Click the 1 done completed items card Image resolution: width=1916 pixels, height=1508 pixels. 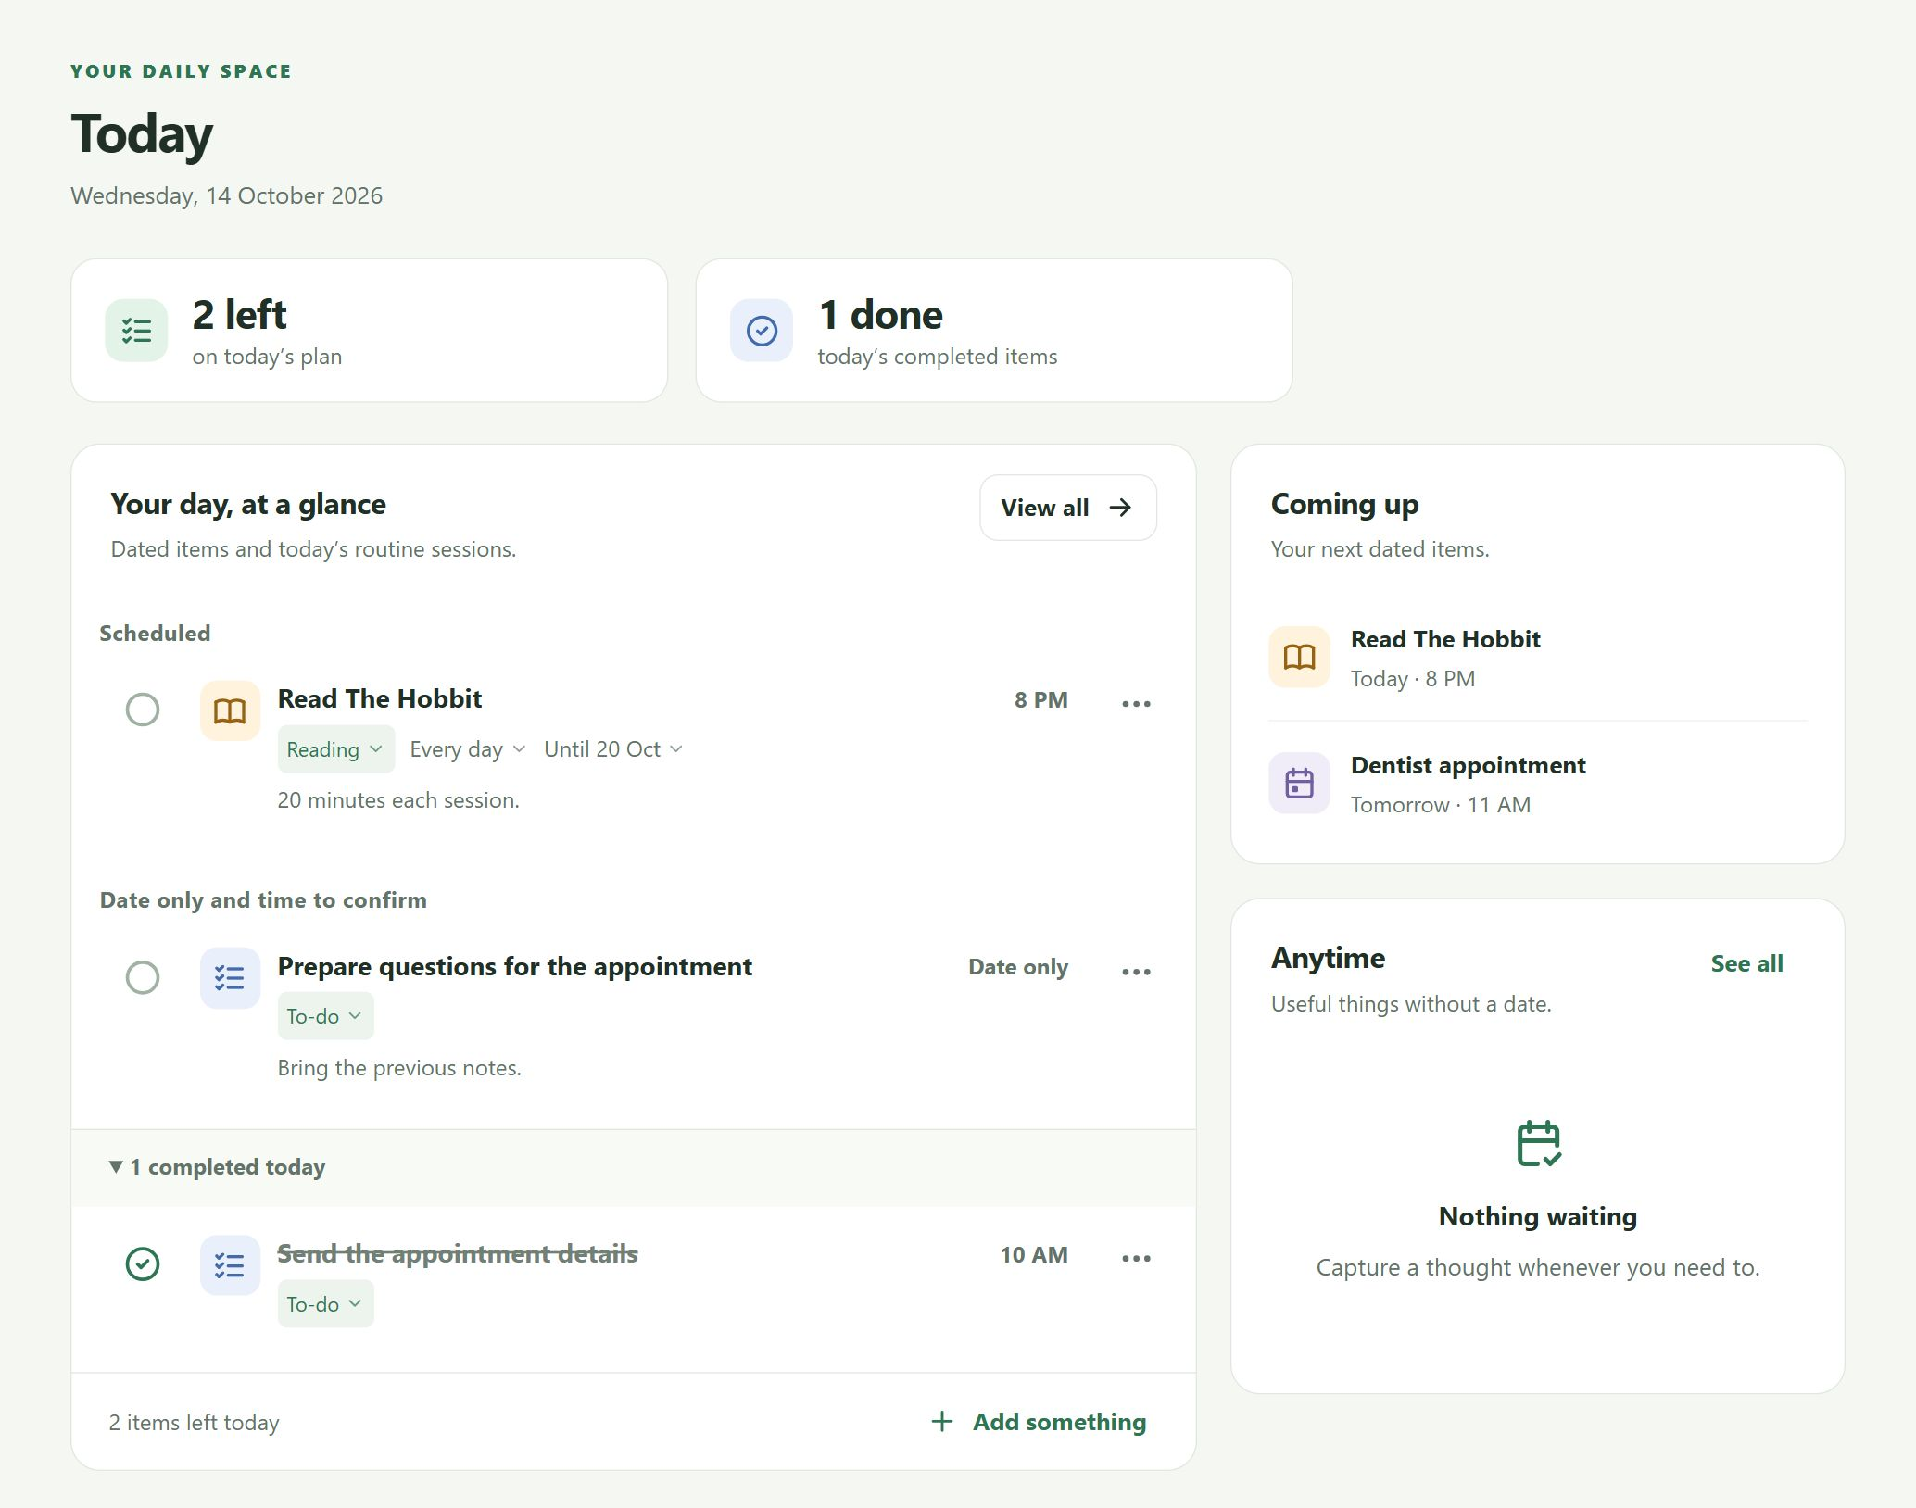point(994,331)
